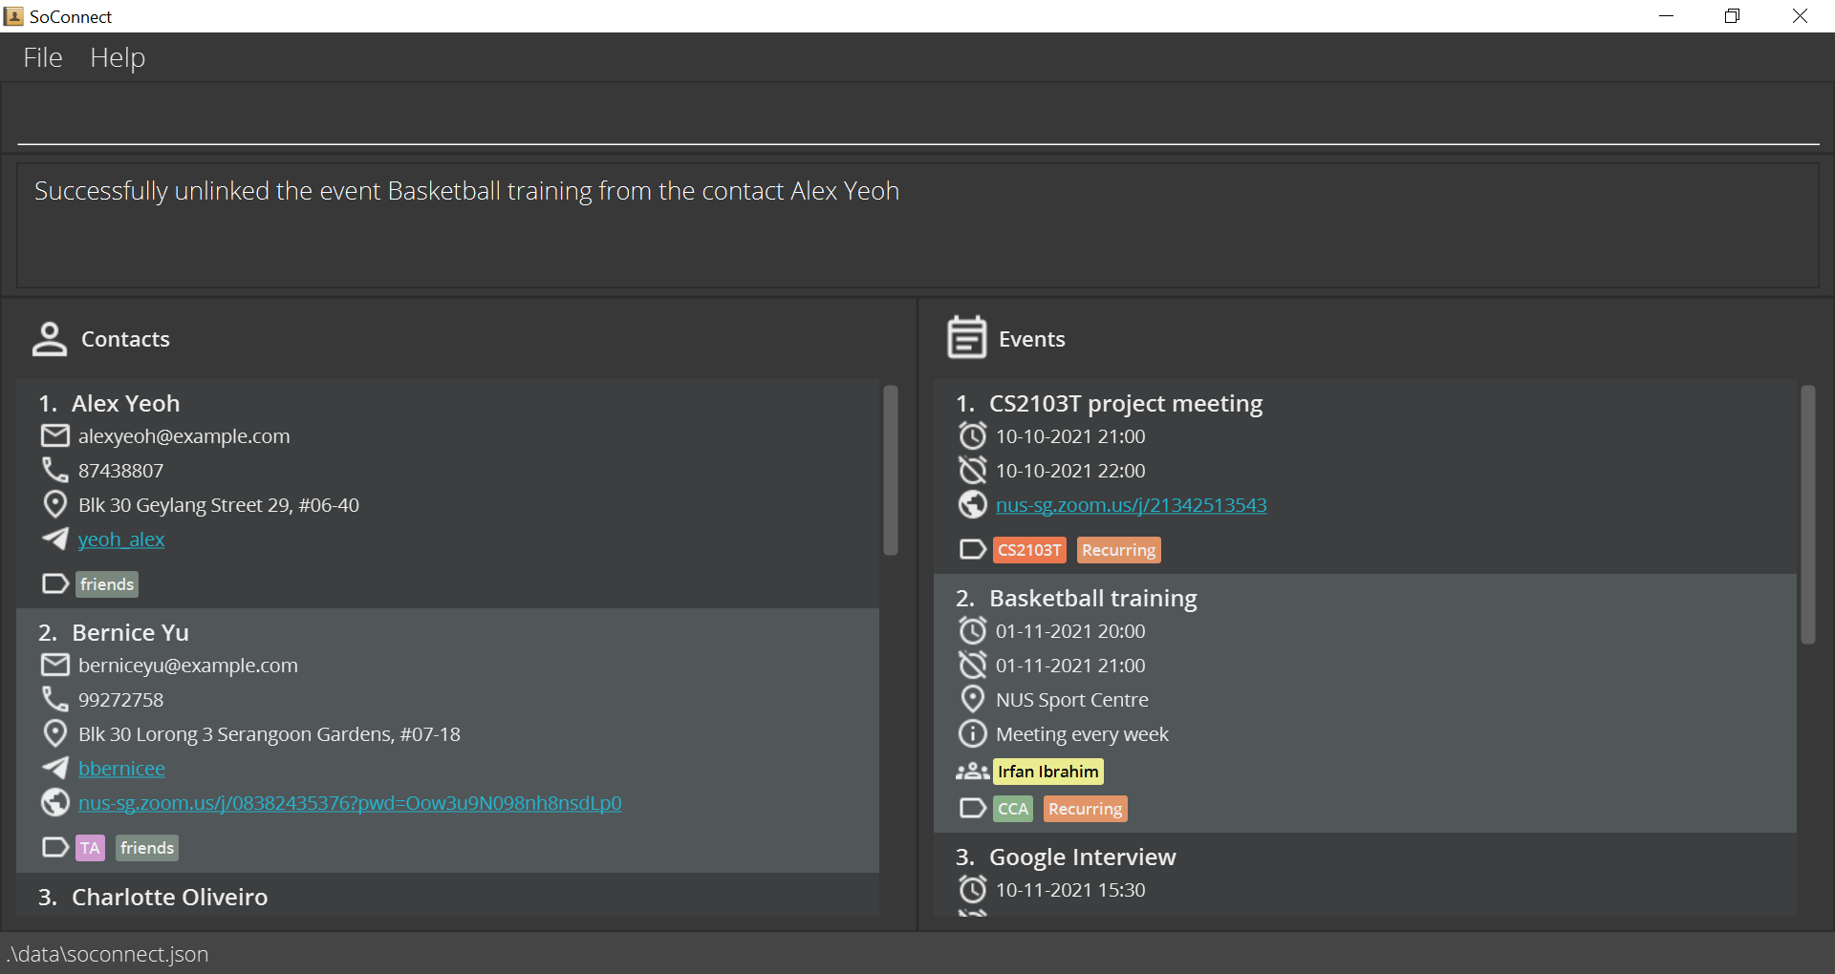Click the alexyeoh@example.com email text

pos(184,436)
